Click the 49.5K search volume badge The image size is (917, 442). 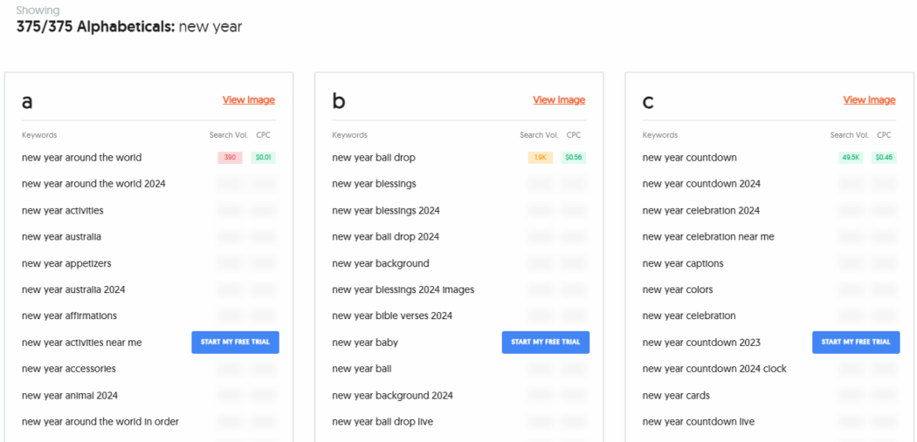click(851, 158)
